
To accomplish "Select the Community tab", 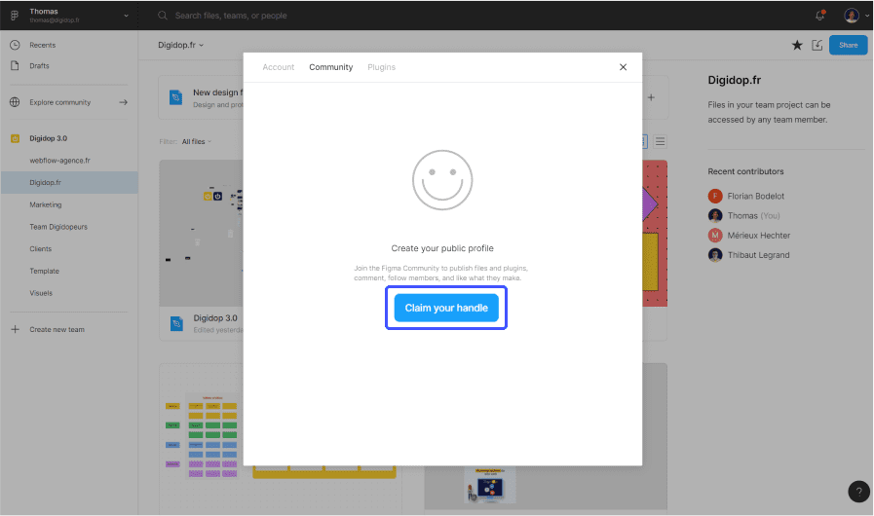I will pos(331,67).
